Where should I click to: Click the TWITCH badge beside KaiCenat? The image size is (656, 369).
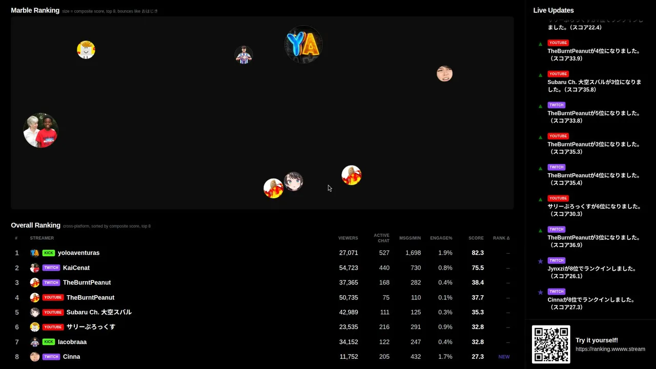point(51,268)
